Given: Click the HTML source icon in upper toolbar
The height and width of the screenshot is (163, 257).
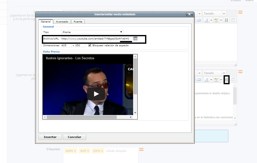Looking at the screenshot, I should pyautogui.click(x=198, y=20).
